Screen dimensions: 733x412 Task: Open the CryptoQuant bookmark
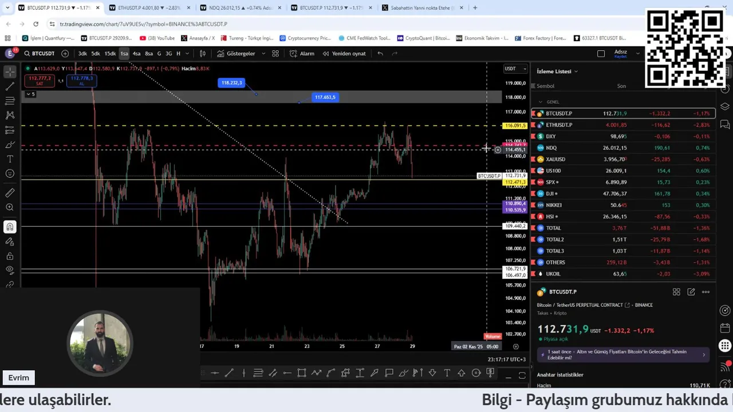[423, 38]
